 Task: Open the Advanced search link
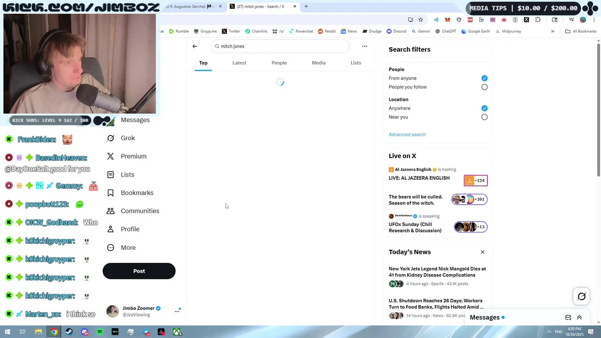click(407, 135)
